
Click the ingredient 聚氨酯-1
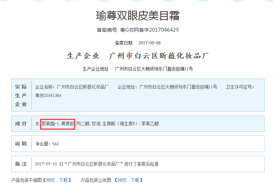pos(51,124)
